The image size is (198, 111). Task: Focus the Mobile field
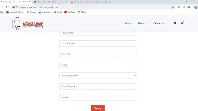coord(98,97)
